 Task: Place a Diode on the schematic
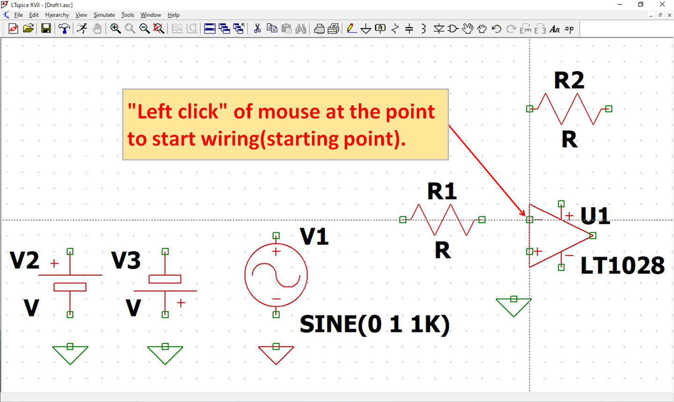click(x=437, y=29)
